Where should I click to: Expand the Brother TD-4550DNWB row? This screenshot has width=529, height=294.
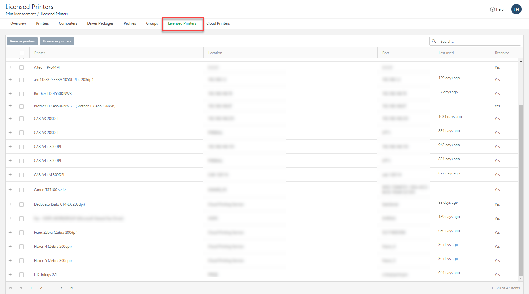tap(10, 93)
